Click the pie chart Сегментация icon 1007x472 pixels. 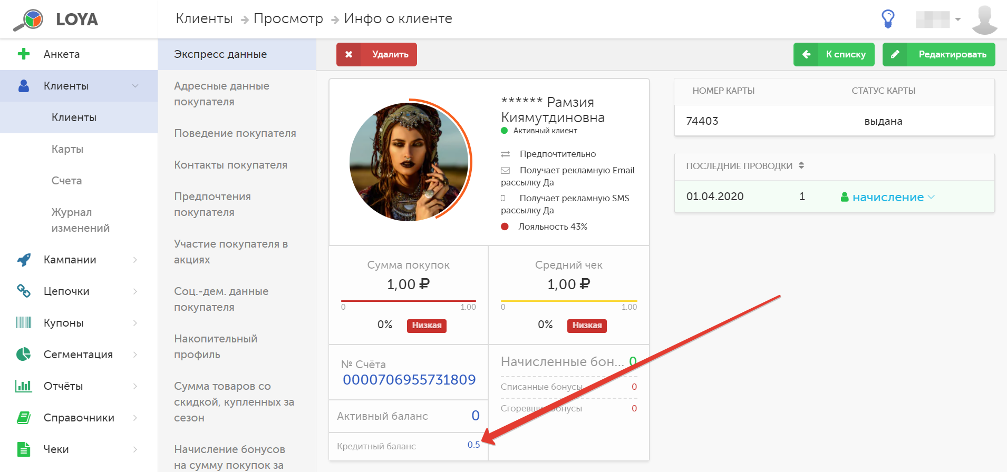click(x=24, y=354)
